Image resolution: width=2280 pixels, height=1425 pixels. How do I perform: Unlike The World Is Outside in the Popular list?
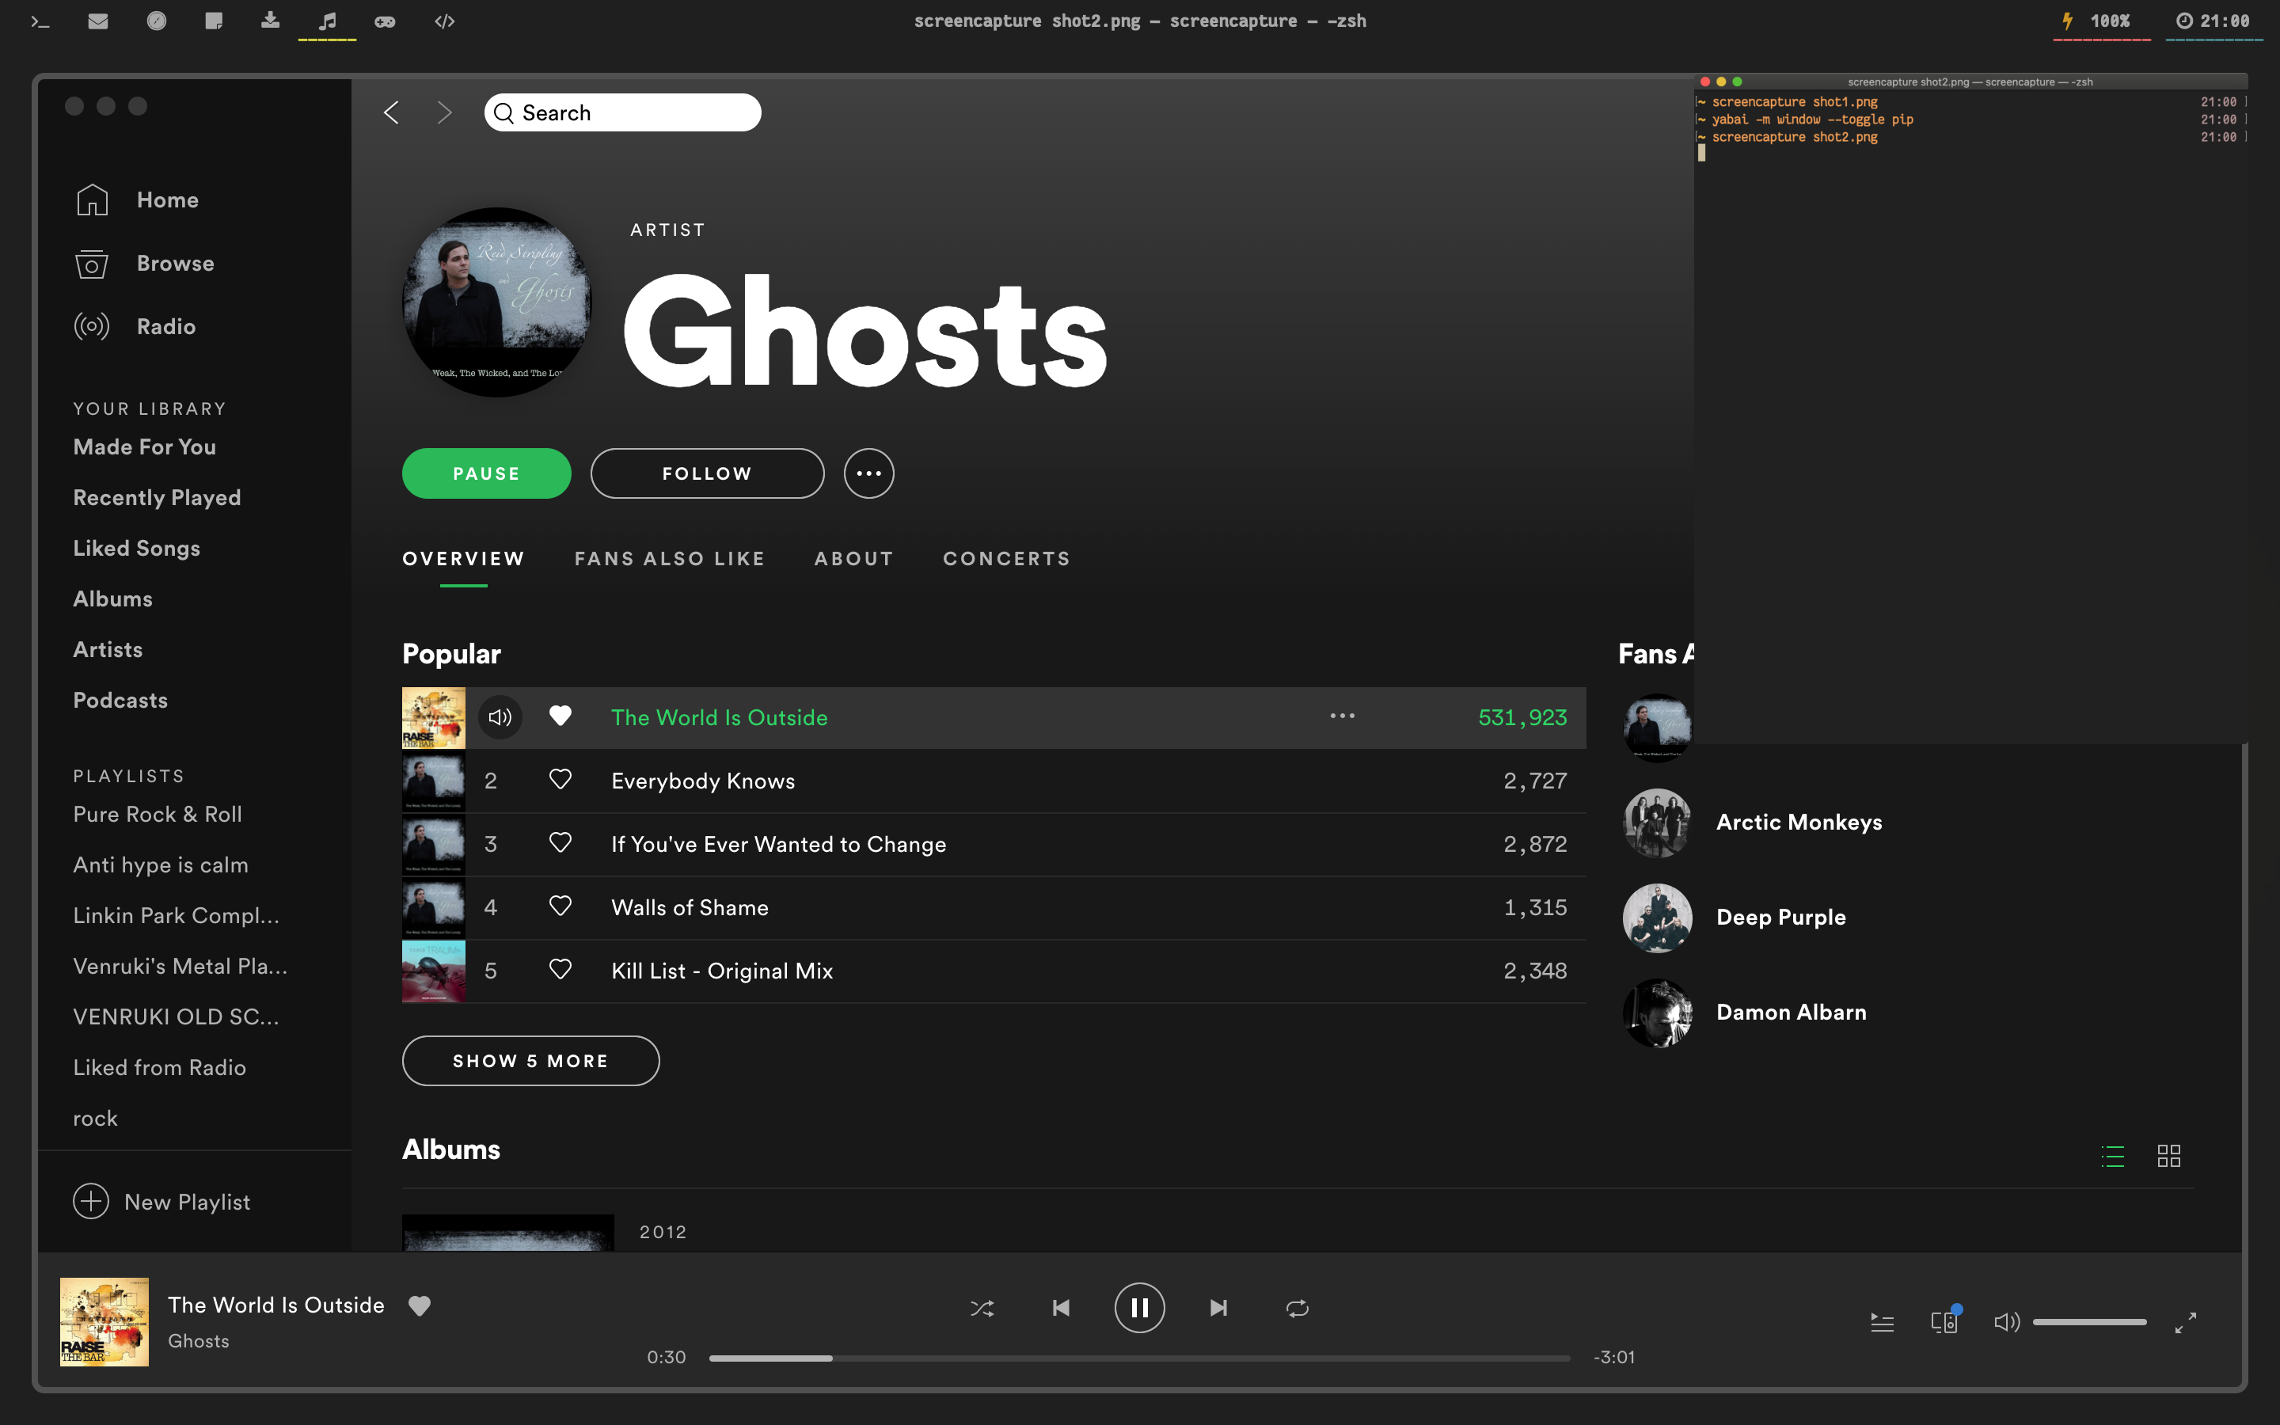click(x=560, y=716)
